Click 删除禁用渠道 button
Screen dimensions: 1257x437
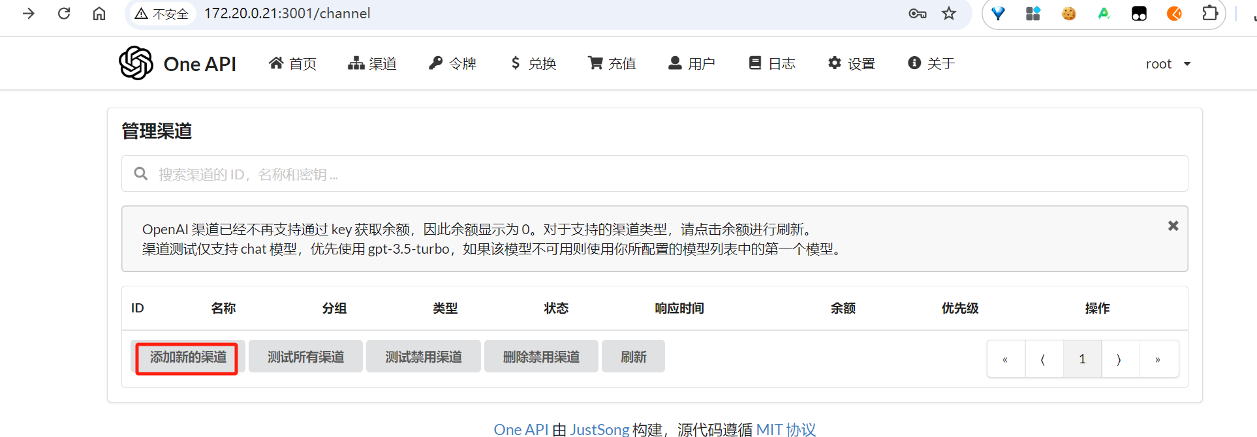click(541, 357)
